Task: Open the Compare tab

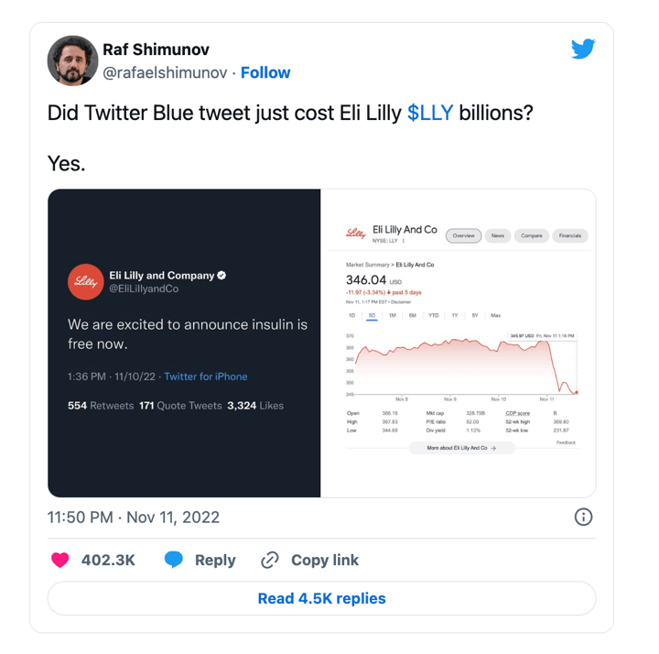Action: [532, 236]
